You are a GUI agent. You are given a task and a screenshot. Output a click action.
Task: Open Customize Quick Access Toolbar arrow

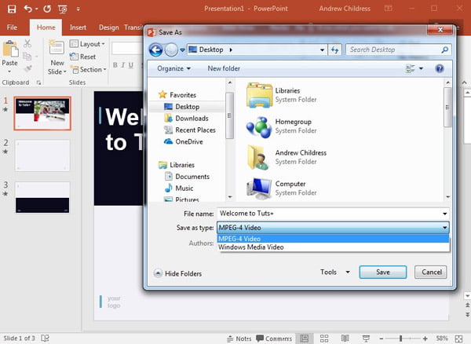[78, 9]
